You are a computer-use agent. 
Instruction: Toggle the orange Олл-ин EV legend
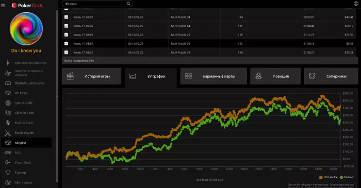point(328,177)
